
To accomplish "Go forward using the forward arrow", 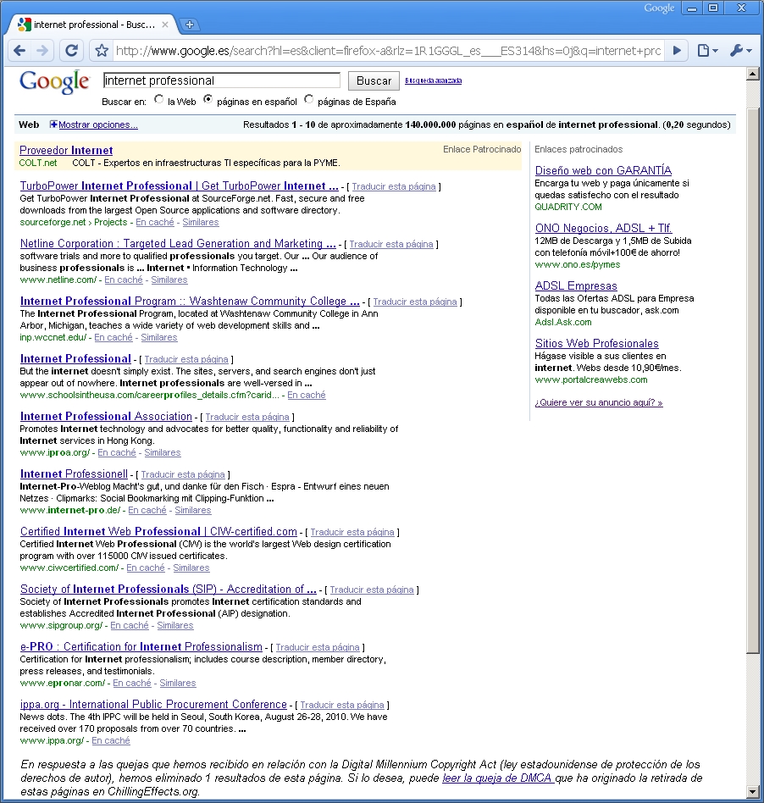I will 42,50.
